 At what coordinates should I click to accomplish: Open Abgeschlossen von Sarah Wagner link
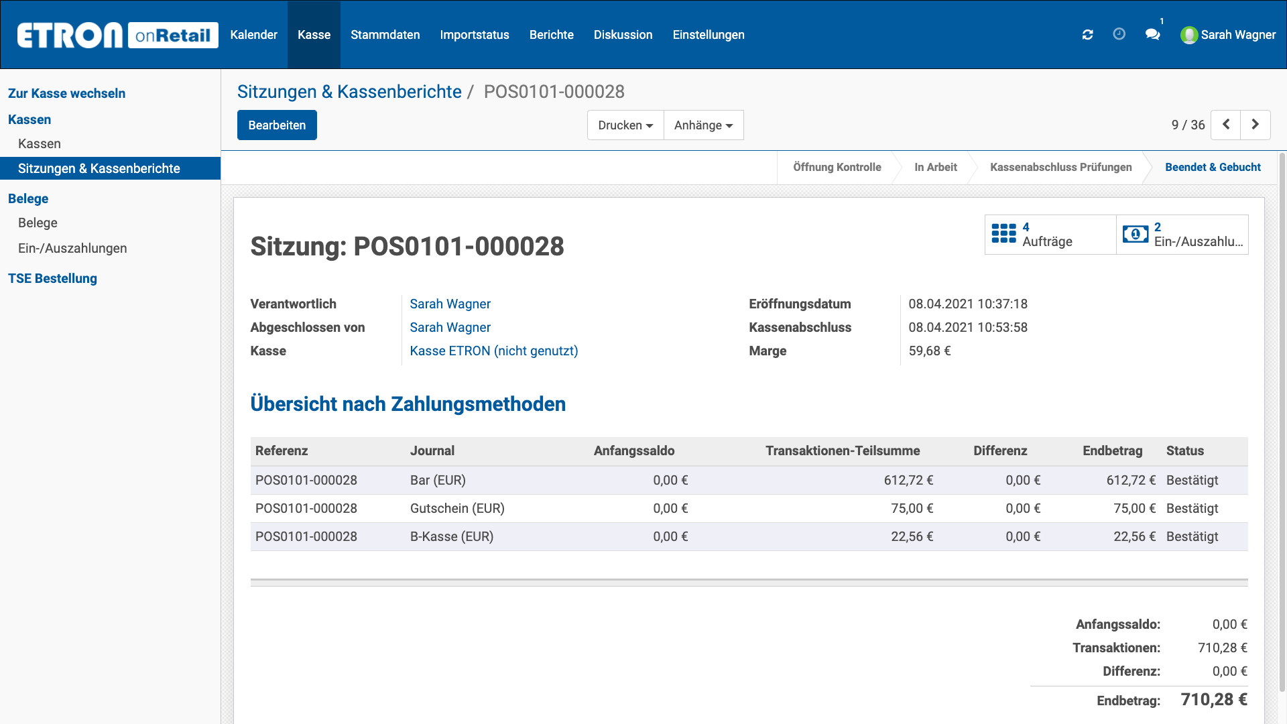click(450, 327)
